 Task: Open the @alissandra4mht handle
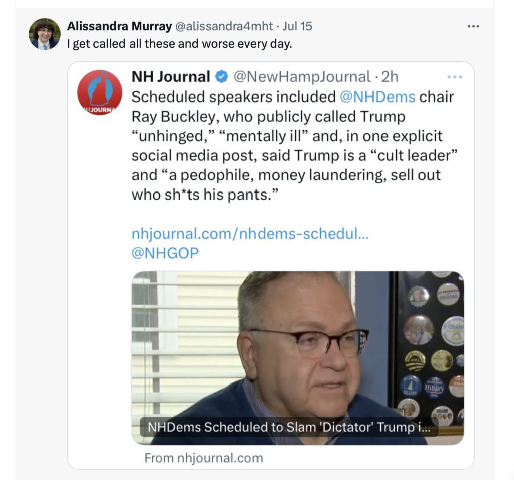click(223, 26)
